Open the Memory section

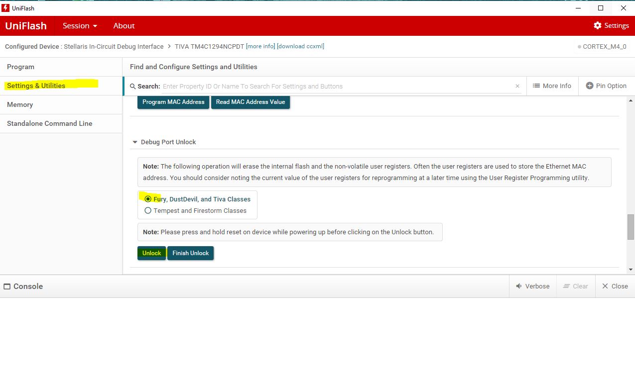pos(61,104)
